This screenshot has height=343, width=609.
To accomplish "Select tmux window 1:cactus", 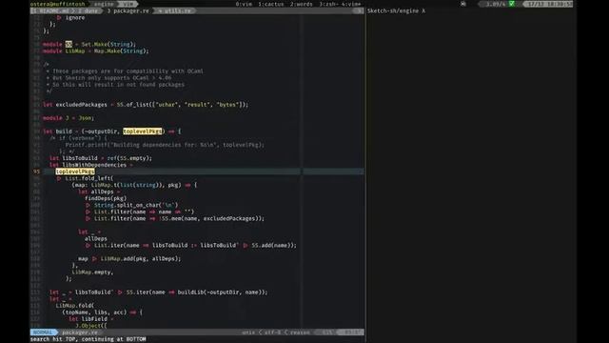I will coord(270,4).
